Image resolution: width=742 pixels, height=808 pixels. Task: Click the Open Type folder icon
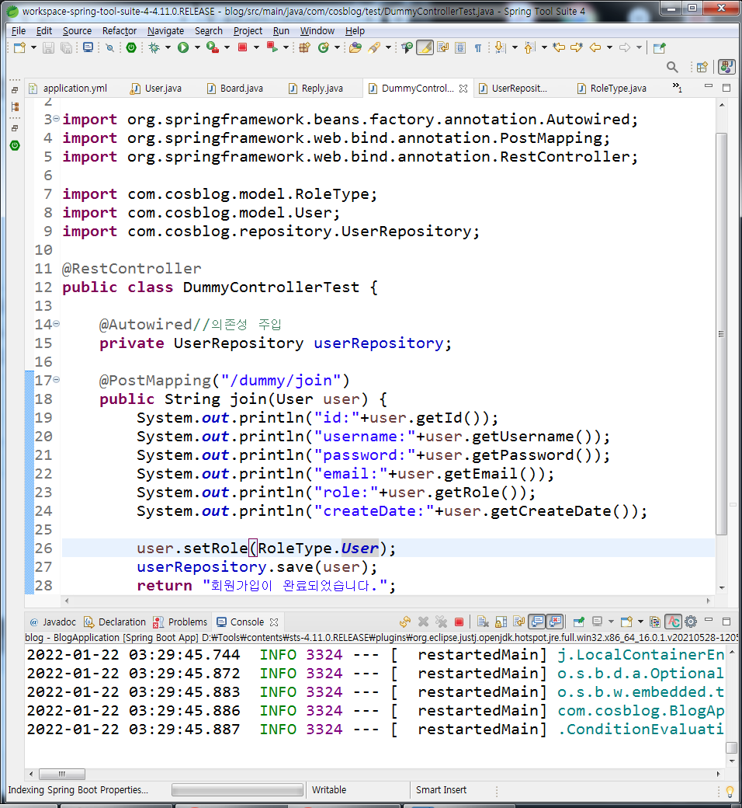[x=355, y=48]
